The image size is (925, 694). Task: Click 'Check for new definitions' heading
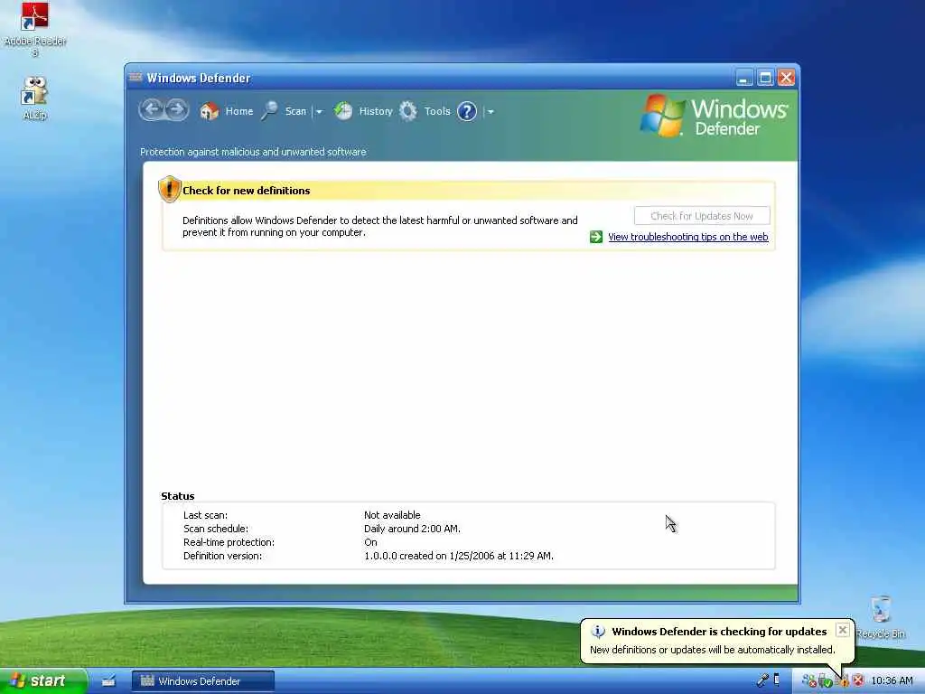click(x=246, y=191)
